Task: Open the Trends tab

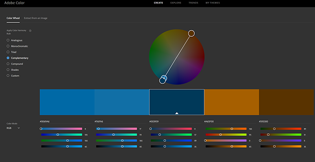Action: tap(193, 3)
